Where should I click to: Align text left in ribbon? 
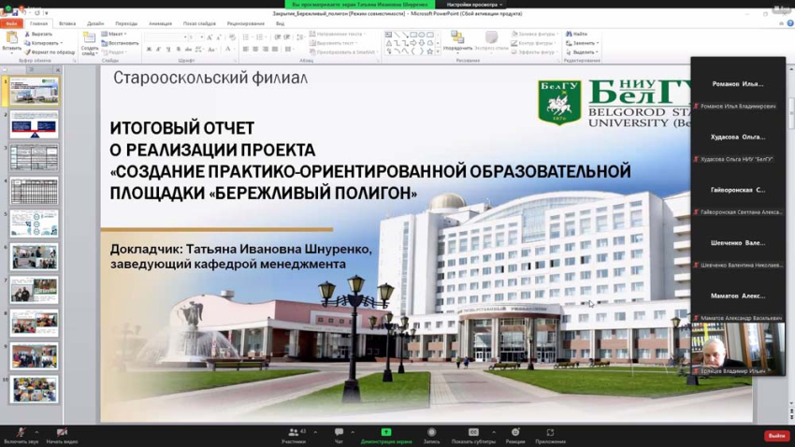click(245, 50)
